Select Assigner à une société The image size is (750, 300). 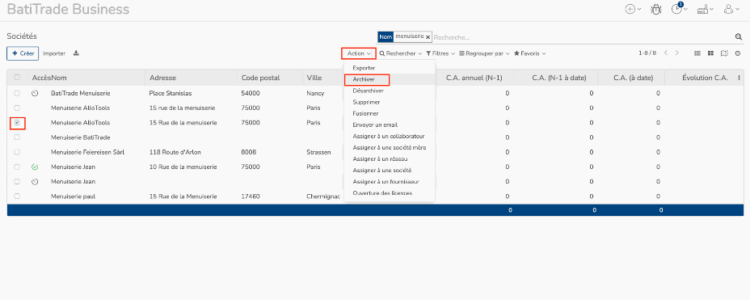[x=390, y=171]
